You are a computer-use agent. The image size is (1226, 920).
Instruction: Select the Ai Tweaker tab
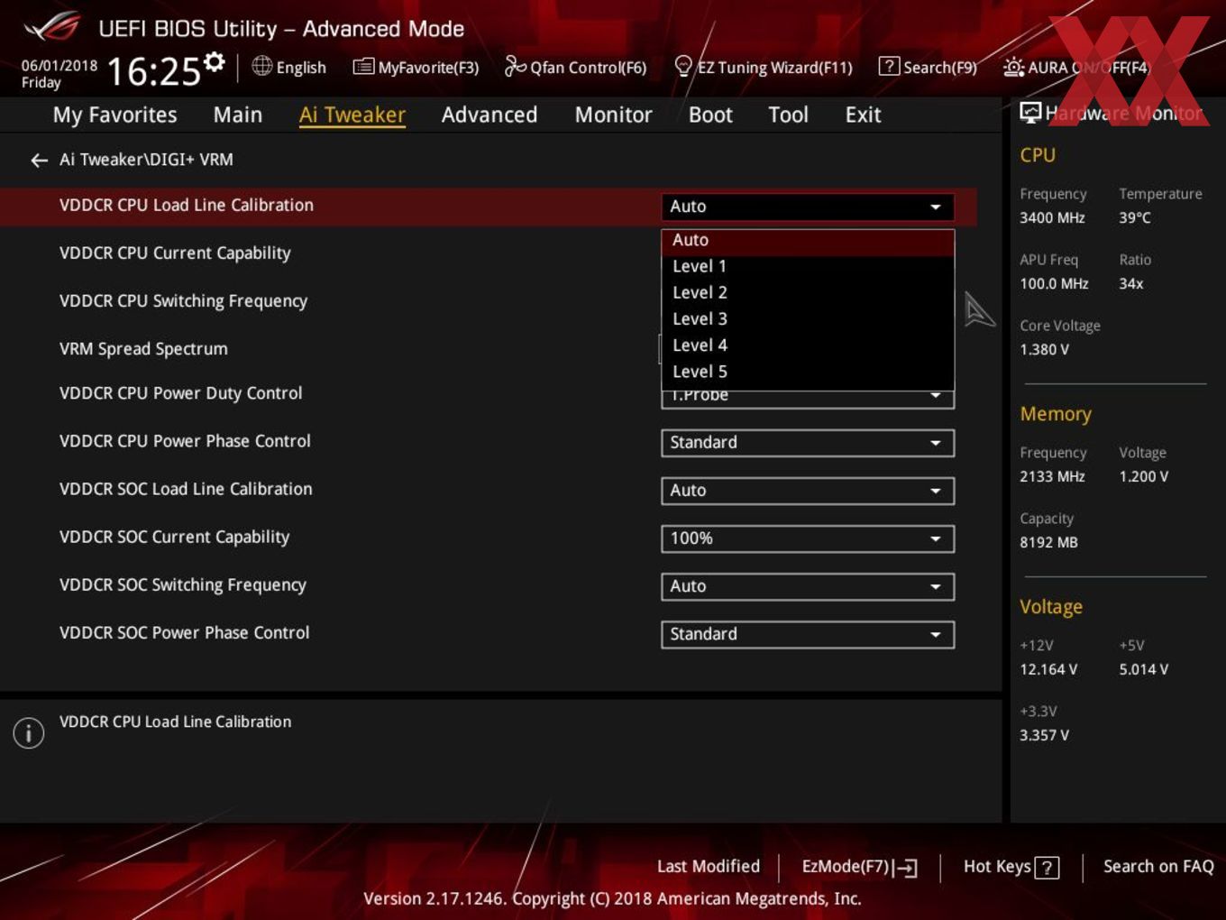[352, 115]
